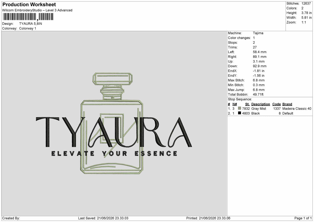Click the Trims value '27'
Screen dimensions: 314x222
point(255,47)
